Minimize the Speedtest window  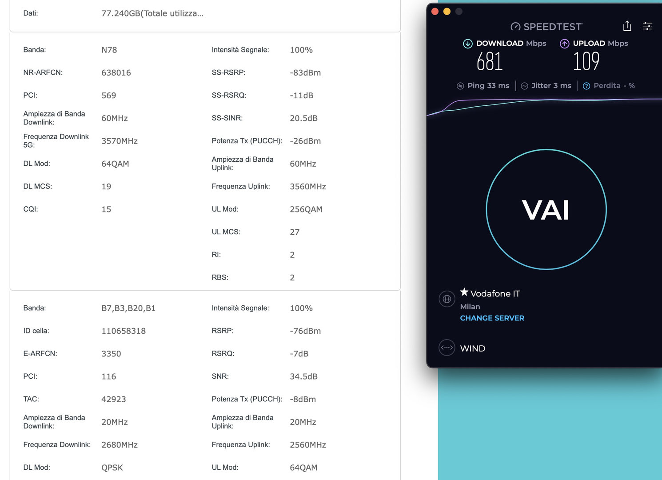[447, 12]
